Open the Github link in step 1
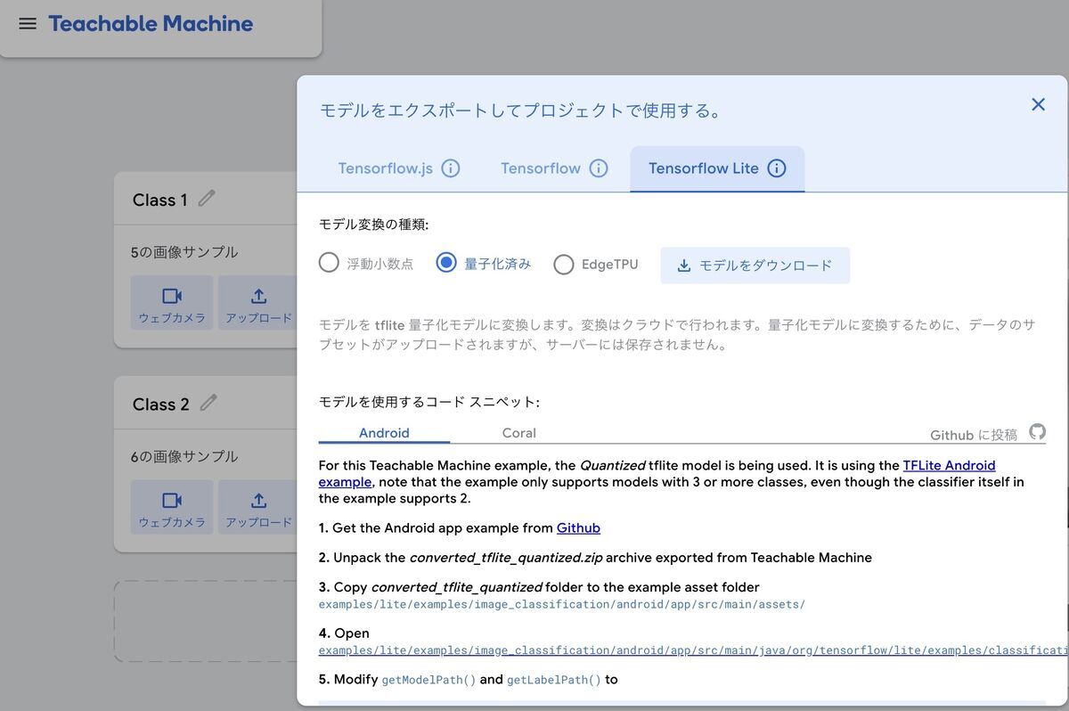This screenshot has width=1069, height=711. coord(578,527)
